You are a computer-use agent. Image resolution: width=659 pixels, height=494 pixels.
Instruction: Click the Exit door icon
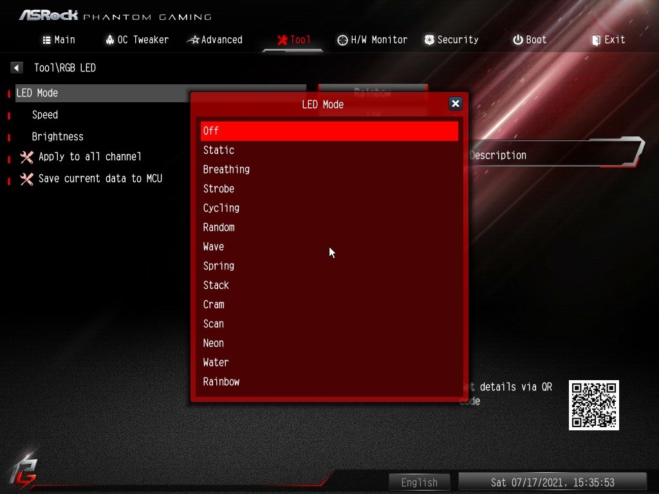[x=596, y=41]
